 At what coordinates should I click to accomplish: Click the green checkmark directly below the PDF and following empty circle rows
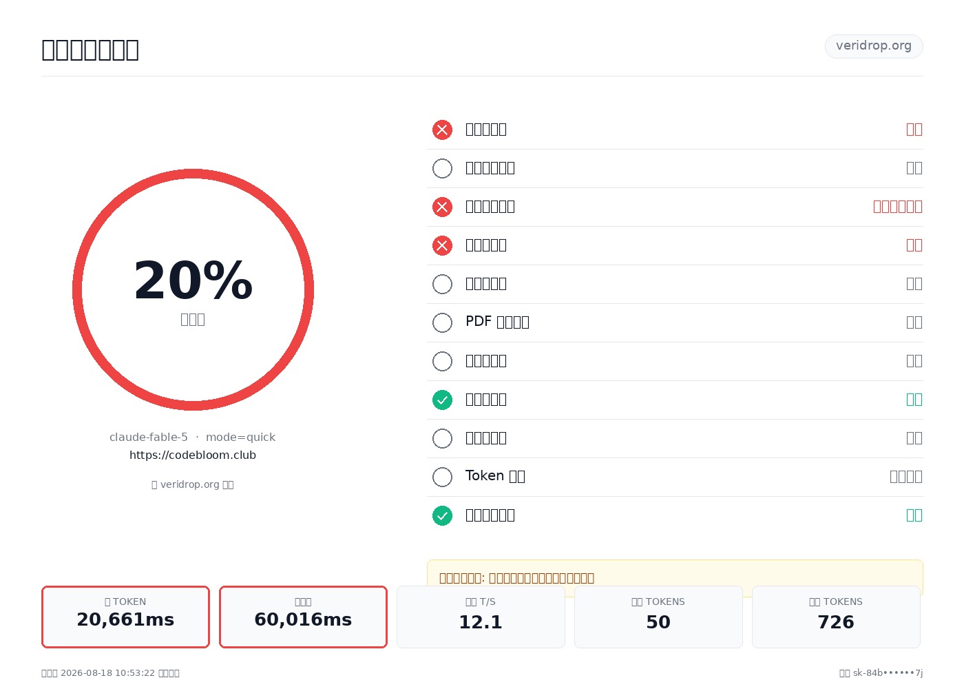click(x=442, y=400)
